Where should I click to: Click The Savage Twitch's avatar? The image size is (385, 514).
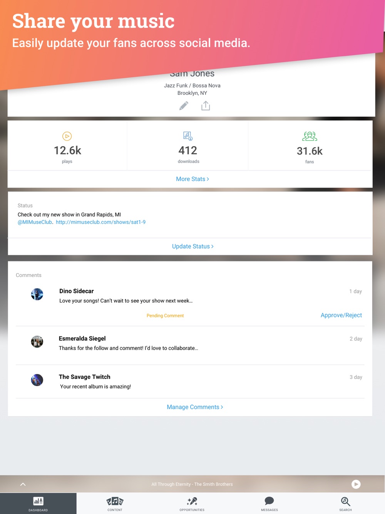pos(37,380)
